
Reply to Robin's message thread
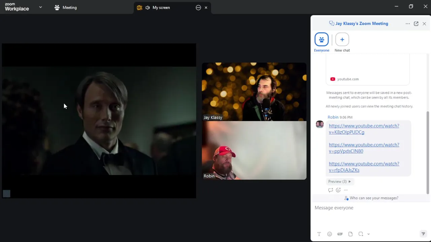point(330,190)
